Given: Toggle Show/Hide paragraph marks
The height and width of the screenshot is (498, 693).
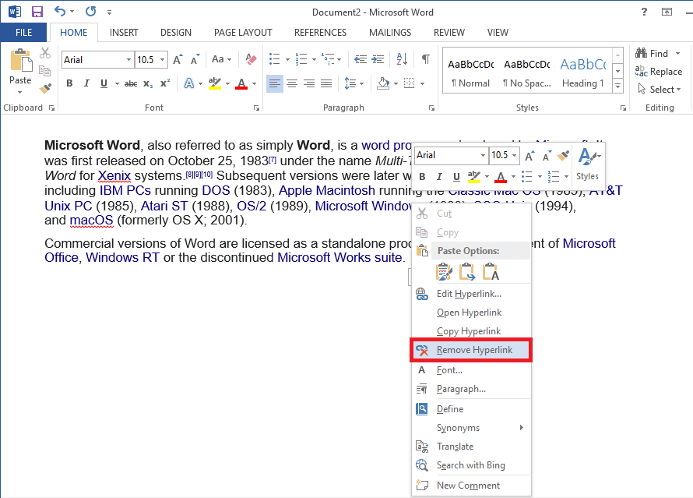Looking at the screenshot, I should pos(426,59).
